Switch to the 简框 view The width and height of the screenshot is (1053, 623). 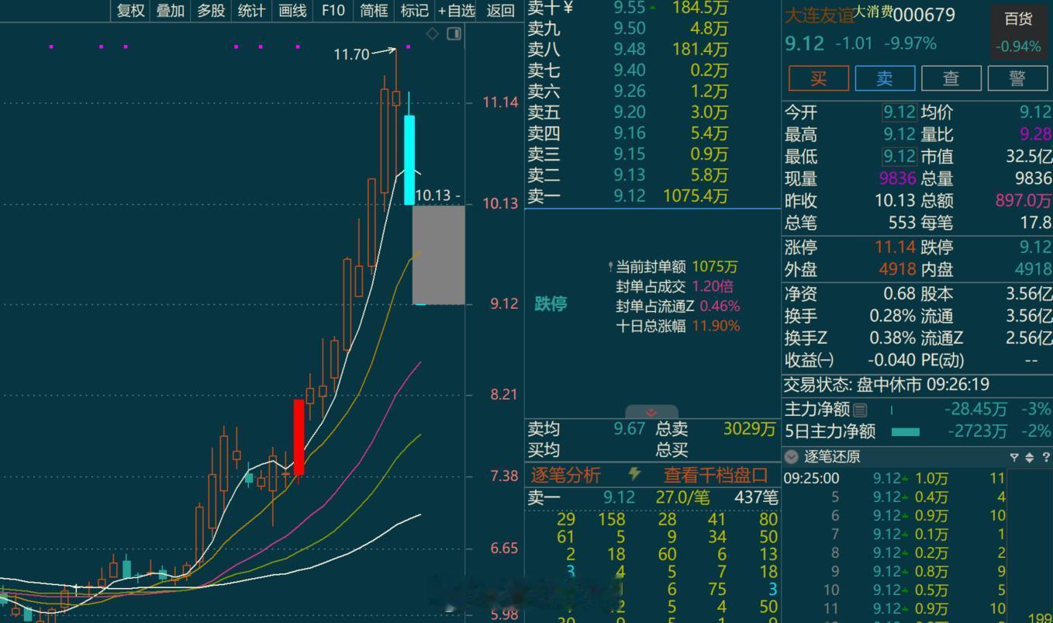pyautogui.click(x=374, y=10)
